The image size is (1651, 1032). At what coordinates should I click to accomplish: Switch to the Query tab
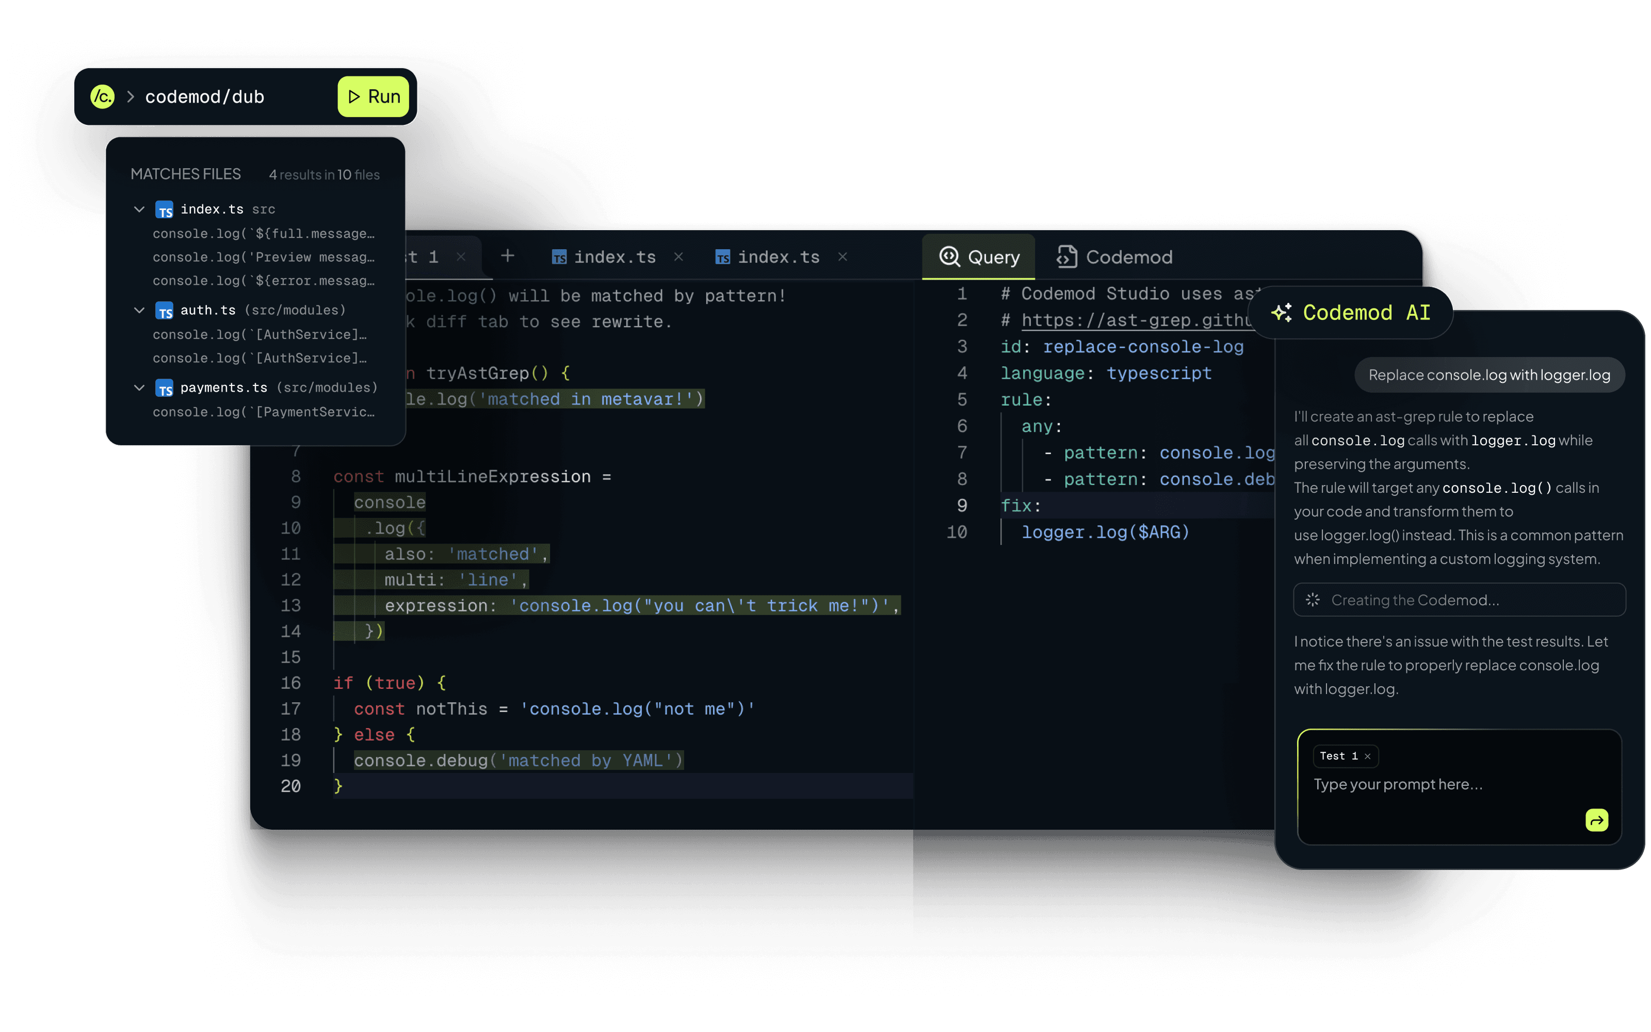click(x=979, y=257)
